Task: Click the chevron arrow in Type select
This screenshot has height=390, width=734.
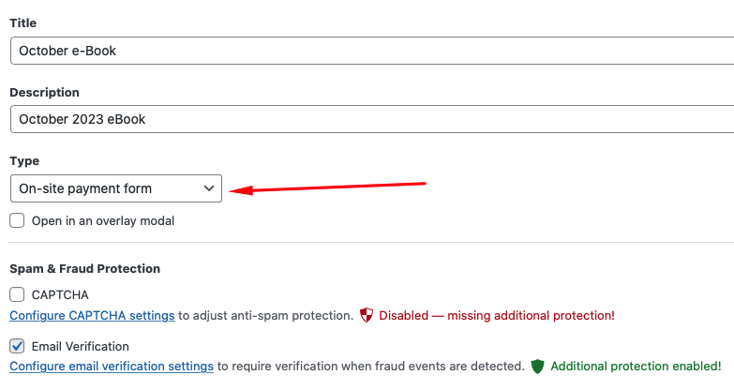Action: (x=208, y=188)
